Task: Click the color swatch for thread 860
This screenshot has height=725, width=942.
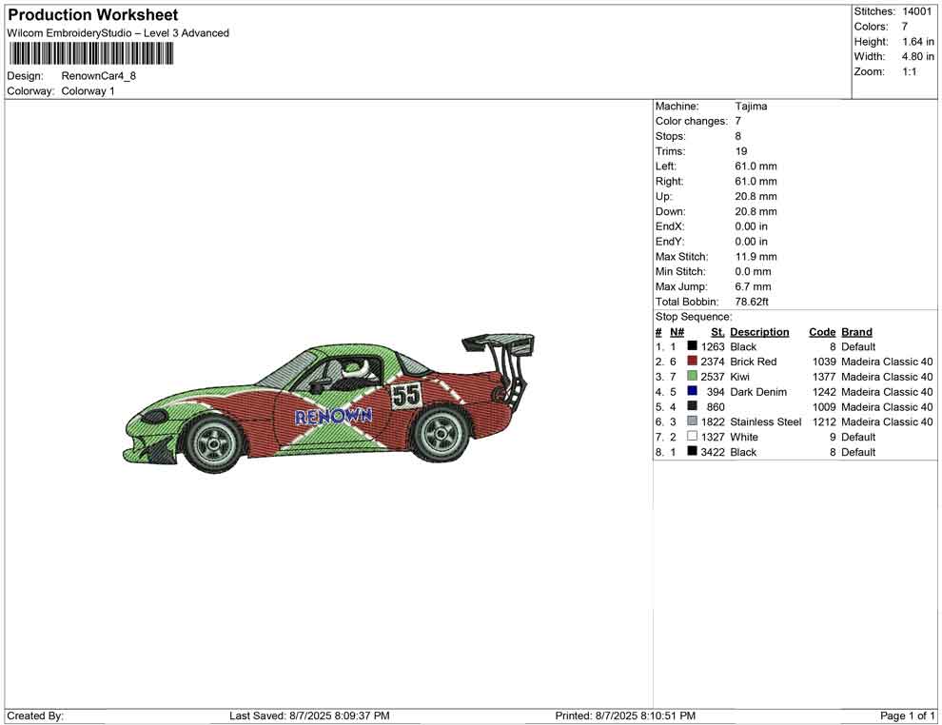Action: pyautogui.click(x=692, y=406)
